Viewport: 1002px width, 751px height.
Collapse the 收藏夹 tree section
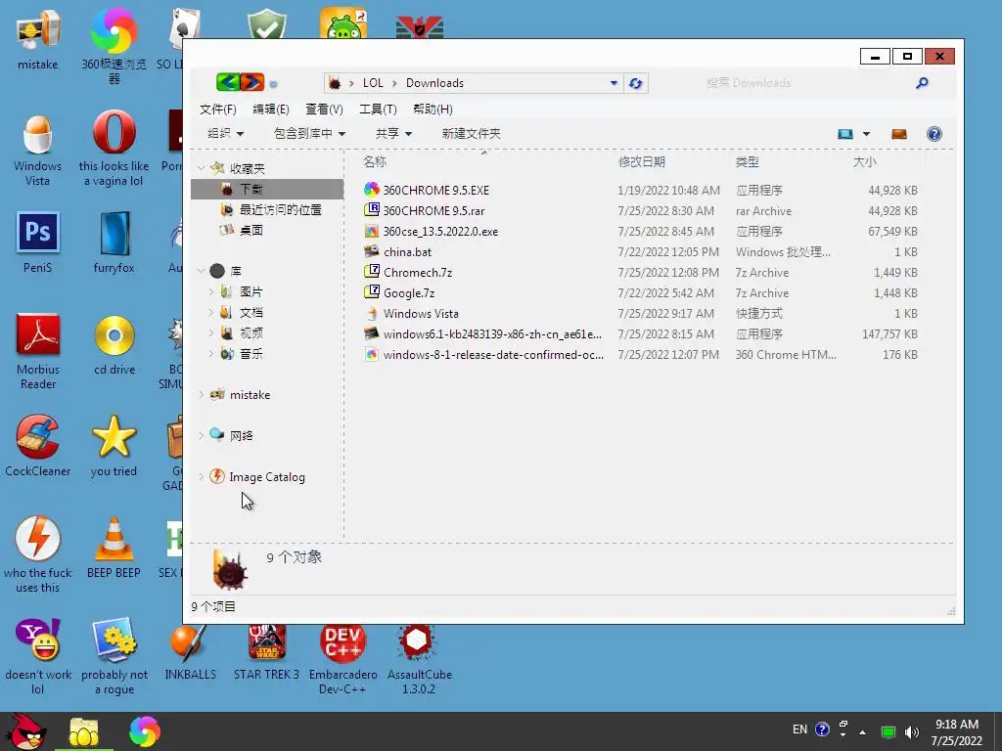201,168
